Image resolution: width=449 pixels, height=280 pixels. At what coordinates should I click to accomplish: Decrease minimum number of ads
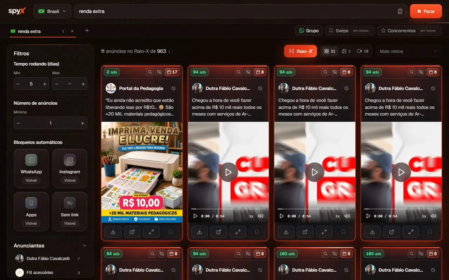click(19, 123)
